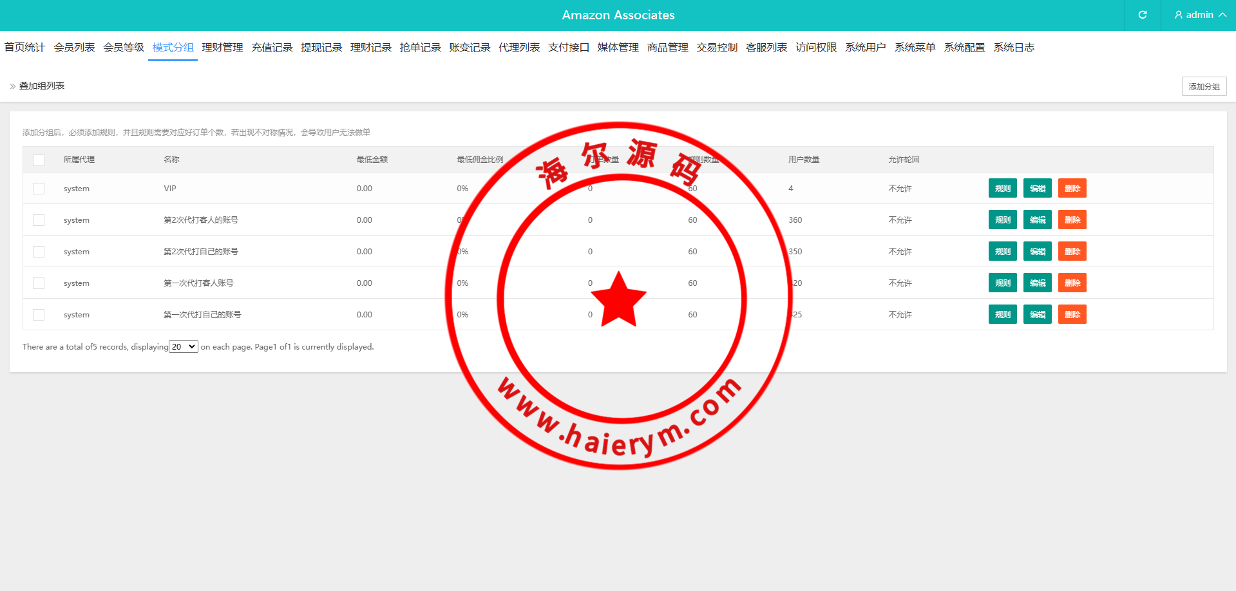Check the 第一次代打自己的账号 row checkbox

(x=39, y=315)
